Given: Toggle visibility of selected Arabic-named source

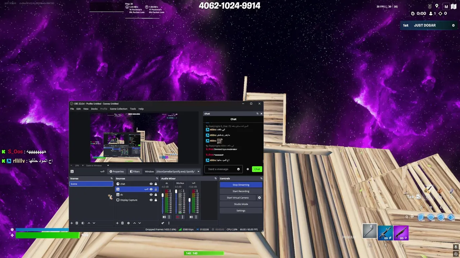Looking at the screenshot, I should 151,189.
